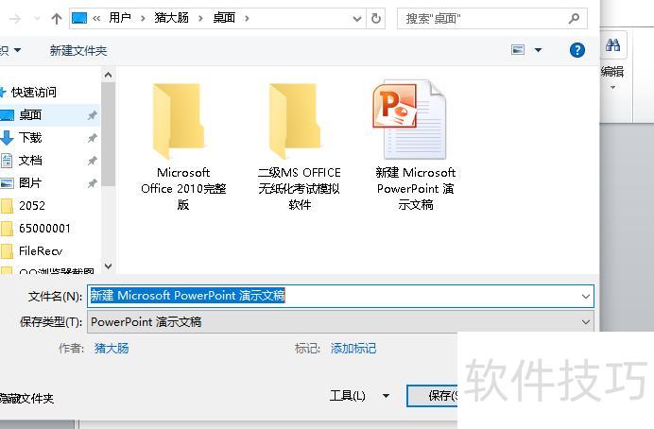Click the binoculars find icon in the background window
The image size is (654, 429).
click(612, 44)
